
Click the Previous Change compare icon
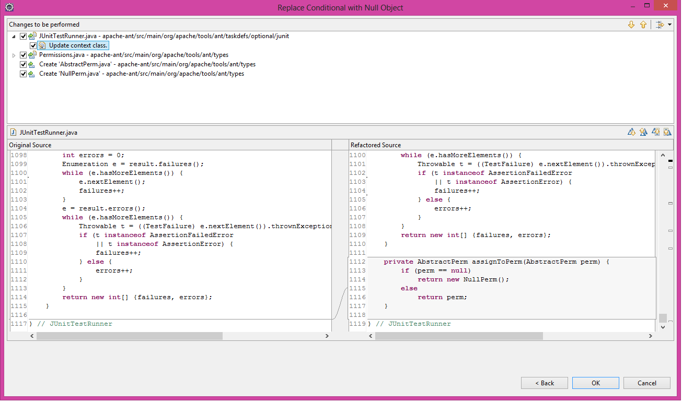pyautogui.click(x=667, y=132)
